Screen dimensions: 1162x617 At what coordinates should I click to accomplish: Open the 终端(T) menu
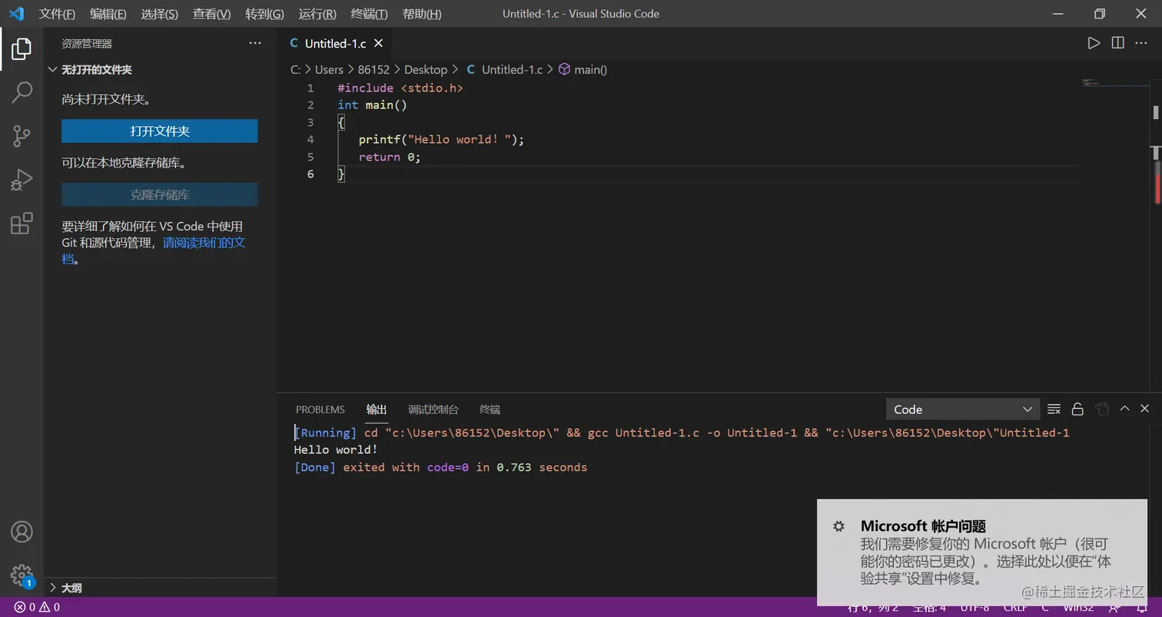click(x=369, y=14)
